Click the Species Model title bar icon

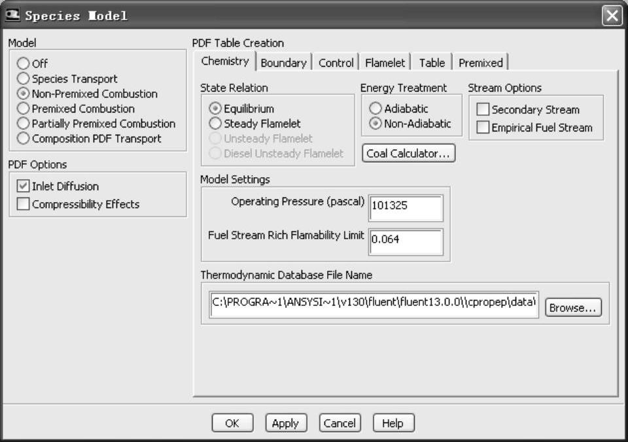[x=12, y=15]
